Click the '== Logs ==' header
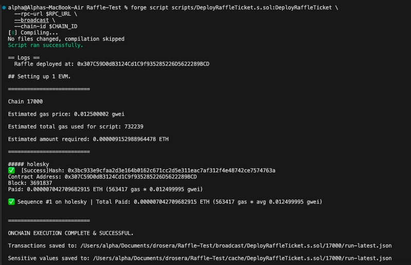411x265 pixels. [24, 58]
